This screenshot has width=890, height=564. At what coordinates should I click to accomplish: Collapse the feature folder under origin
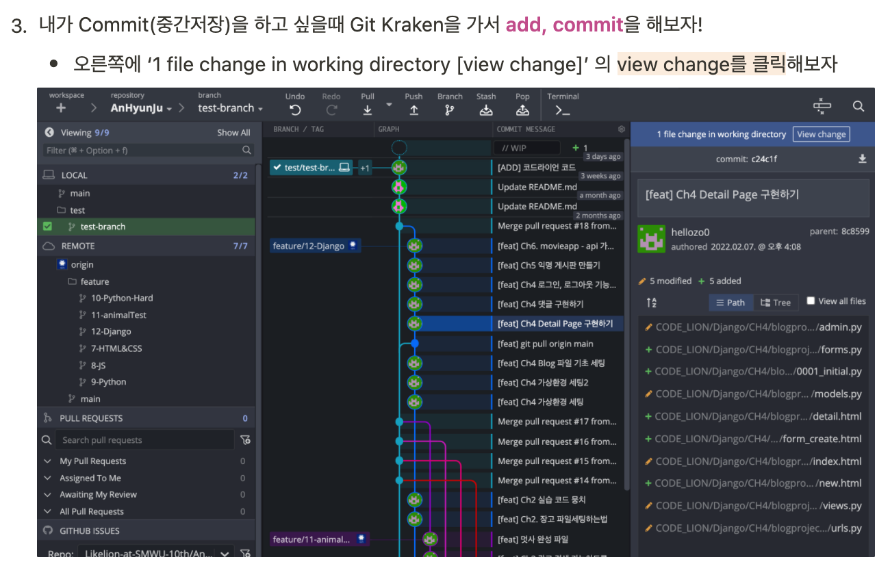click(89, 281)
